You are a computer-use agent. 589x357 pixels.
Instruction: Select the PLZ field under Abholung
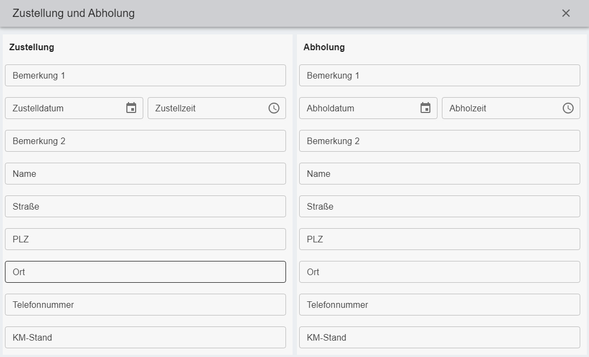pos(439,239)
